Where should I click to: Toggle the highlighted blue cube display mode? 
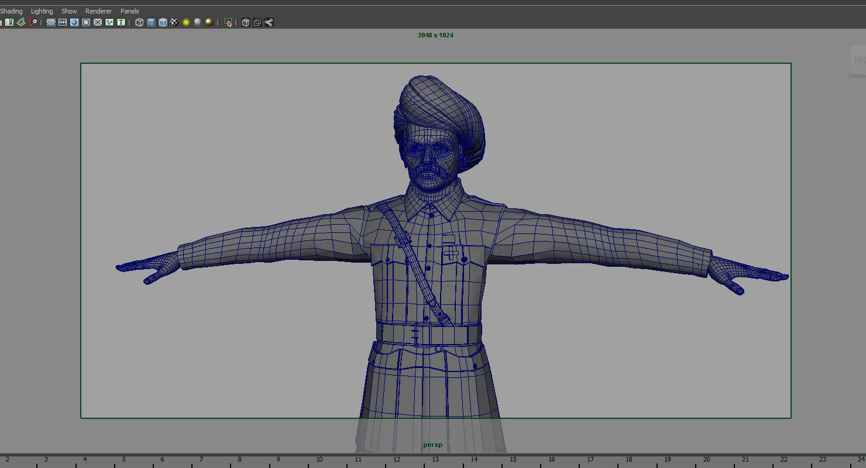150,22
